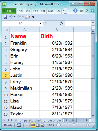Switch to Page Layout view
The height and width of the screenshot is (131, 98).
click(38, 125)
